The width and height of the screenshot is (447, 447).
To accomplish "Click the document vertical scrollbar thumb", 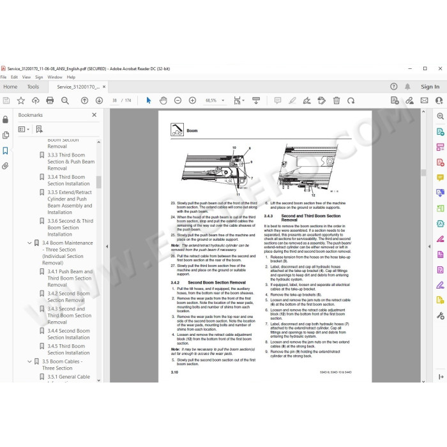I will 423,172.
